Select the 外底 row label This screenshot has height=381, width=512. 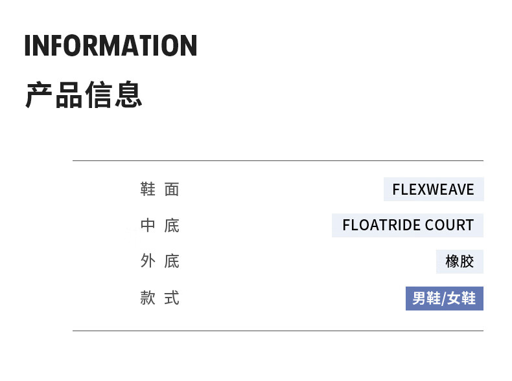click(159, 261)
